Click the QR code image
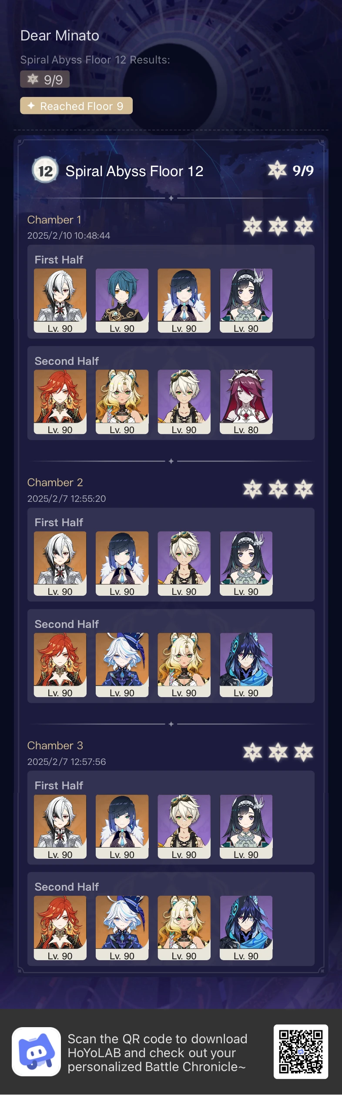This screenshot has height=1095, width=342. coord(301,1052)
